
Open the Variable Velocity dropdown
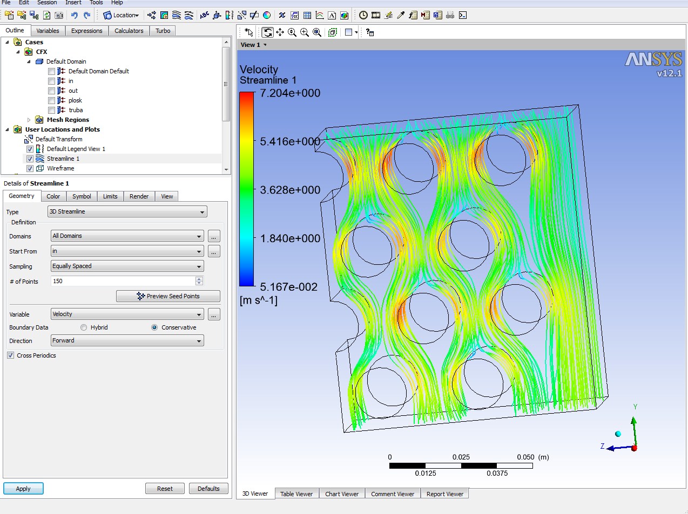coord(127,314)
